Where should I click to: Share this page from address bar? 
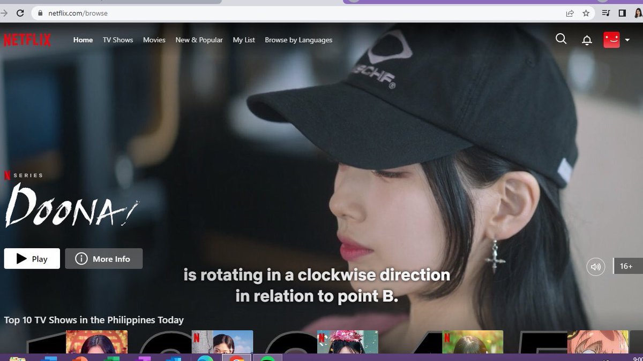pyautogui.click(x=570, y=13)
